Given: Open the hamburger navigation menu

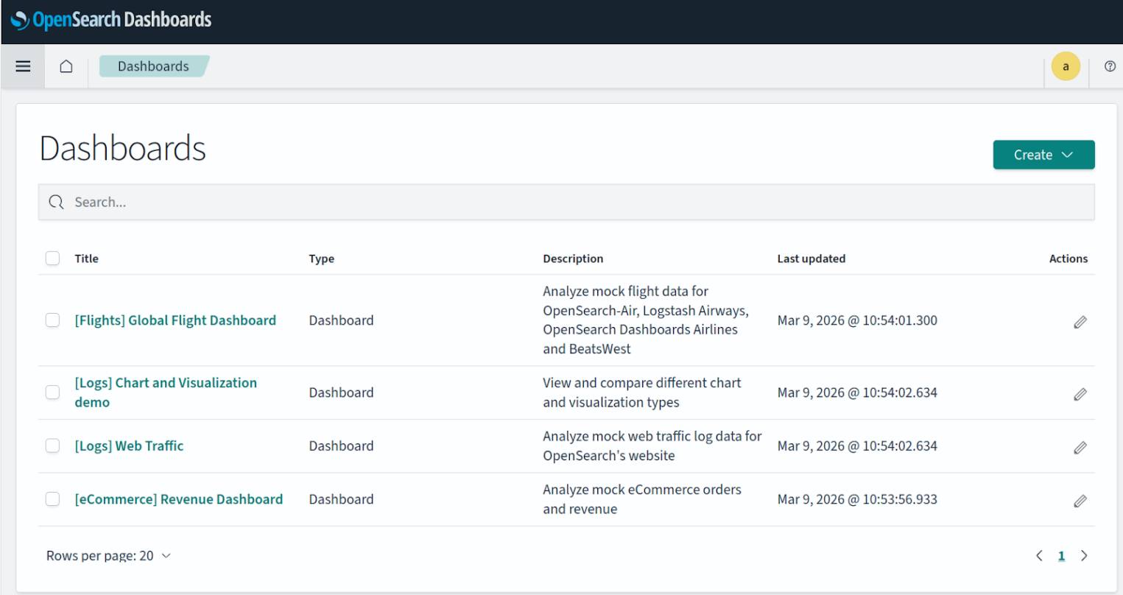Looking at the screenshot, I should click(23, 66).
